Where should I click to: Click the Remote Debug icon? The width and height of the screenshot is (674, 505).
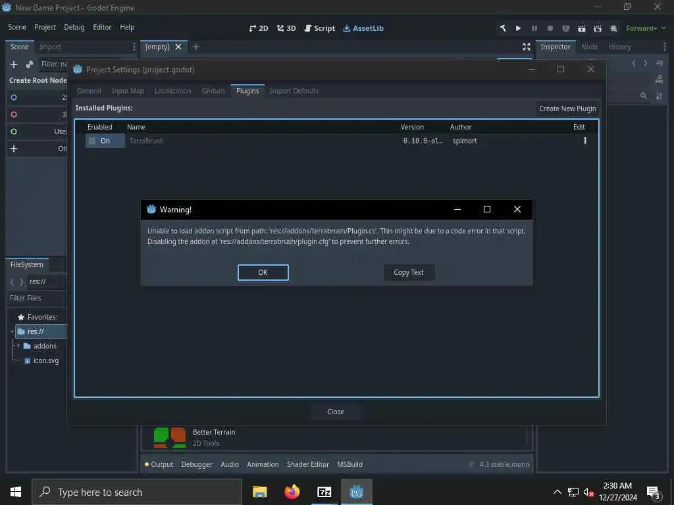click(566, 28)
